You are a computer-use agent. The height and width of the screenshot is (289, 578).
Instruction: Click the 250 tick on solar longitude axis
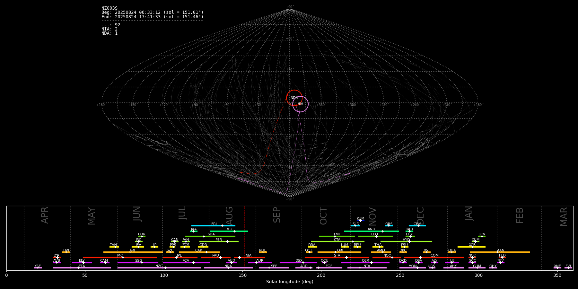point(400,275)
